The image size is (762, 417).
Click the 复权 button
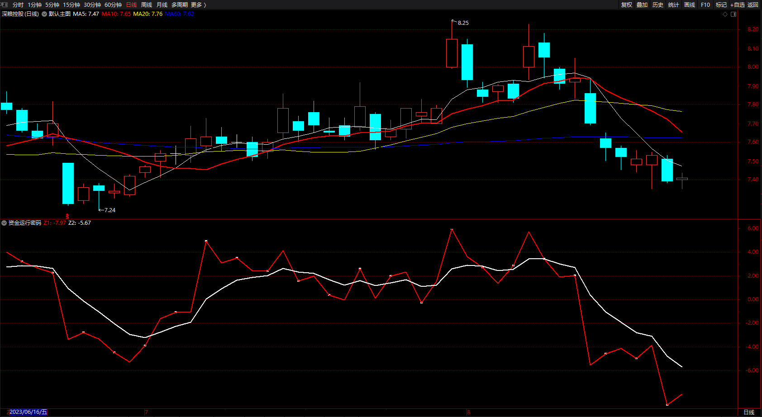[627, 5]
